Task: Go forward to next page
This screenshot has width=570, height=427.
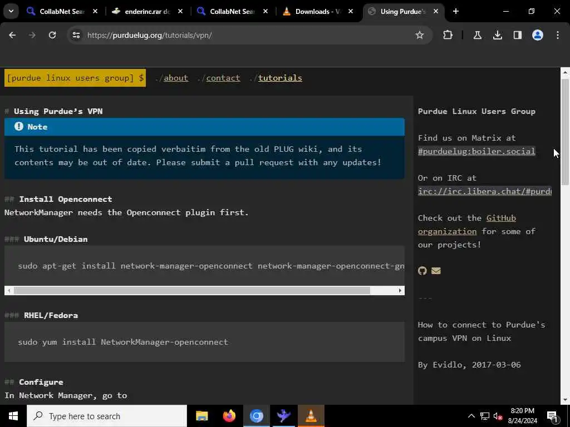Action: [32, 35]
